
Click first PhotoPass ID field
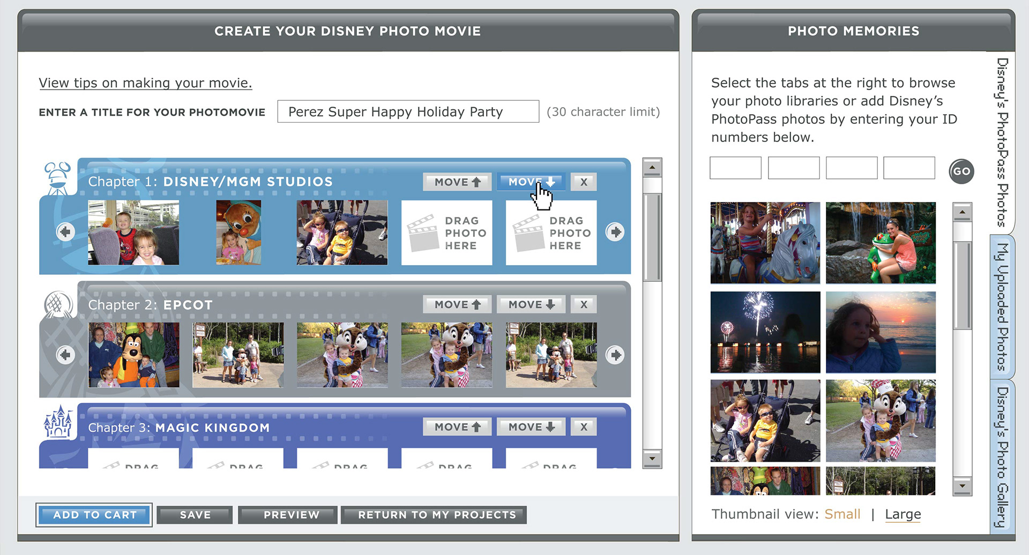pyautogui.click(x=735, y=168)
